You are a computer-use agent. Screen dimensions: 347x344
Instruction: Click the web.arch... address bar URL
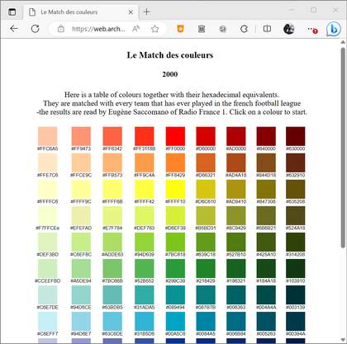pos(98,29)
